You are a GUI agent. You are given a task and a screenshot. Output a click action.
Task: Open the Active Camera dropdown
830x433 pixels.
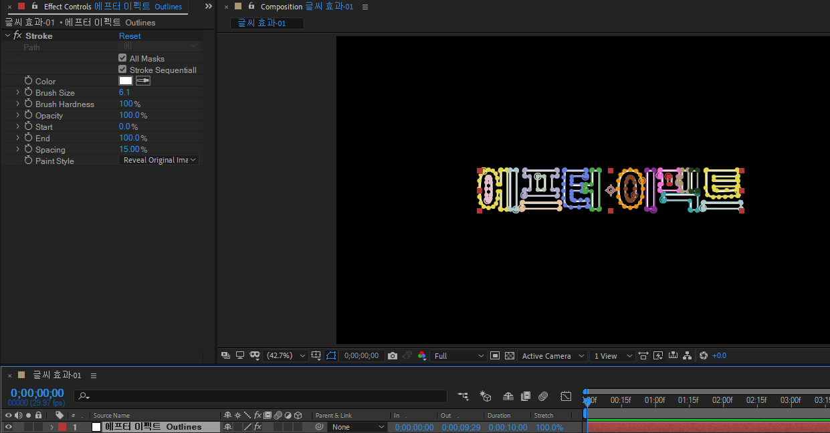pyautogui.click(x=552, y=355)
